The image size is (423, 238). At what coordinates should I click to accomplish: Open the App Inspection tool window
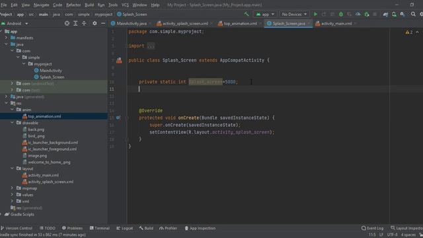click(x=200, y=228)
